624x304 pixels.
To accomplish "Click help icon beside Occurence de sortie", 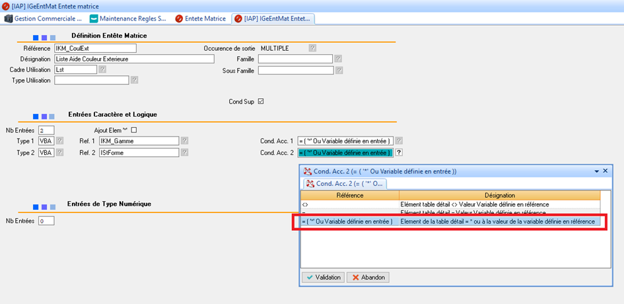I will (312, 48).
